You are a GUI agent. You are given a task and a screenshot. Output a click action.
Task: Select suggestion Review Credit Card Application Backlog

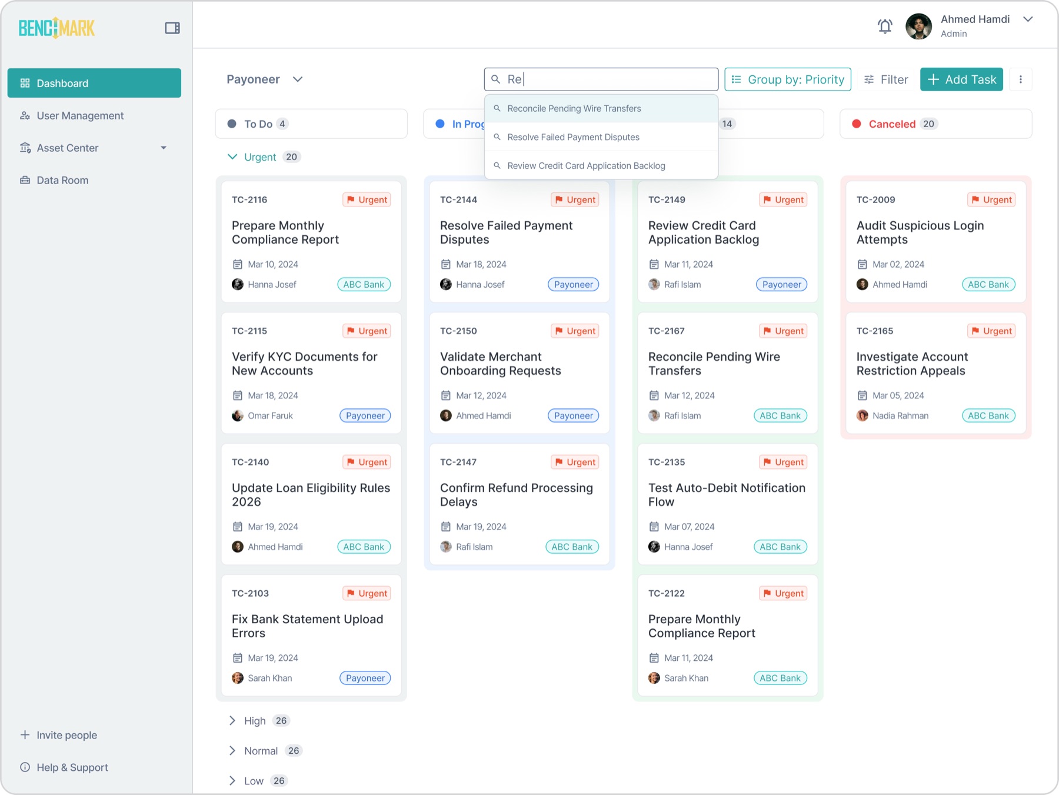pos(601,165)
